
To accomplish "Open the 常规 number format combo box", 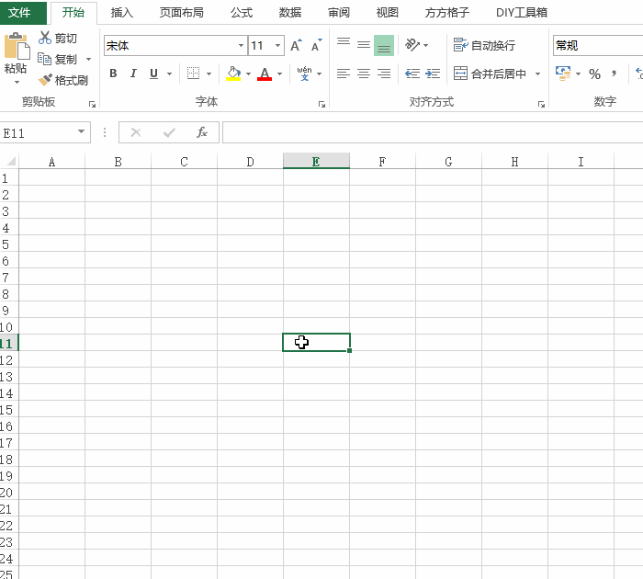I will click(598, 45).
